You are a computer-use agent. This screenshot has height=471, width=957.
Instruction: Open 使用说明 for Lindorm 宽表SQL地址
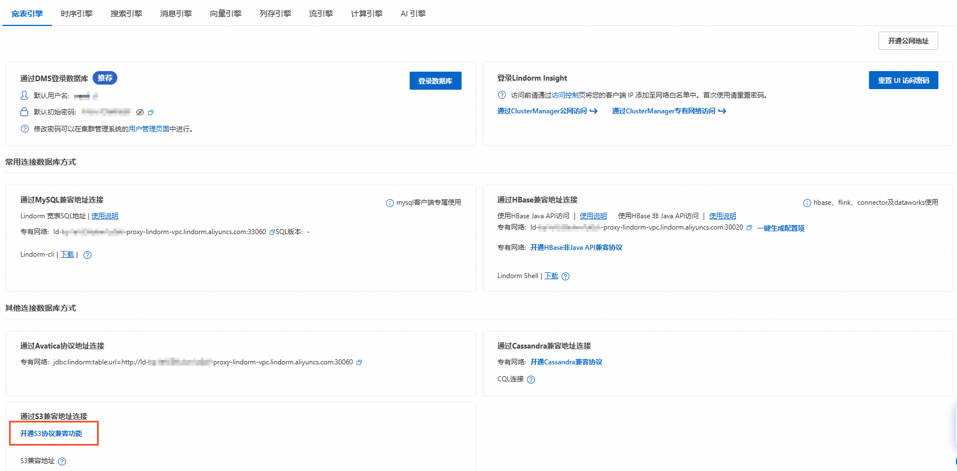[105, 216]
